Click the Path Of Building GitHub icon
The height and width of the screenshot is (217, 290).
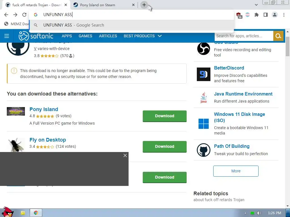(x=203, y=150)
